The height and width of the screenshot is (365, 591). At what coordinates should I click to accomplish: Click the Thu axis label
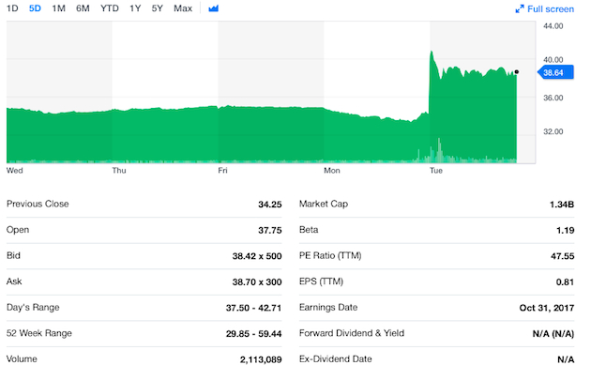(x=119, y=171)
